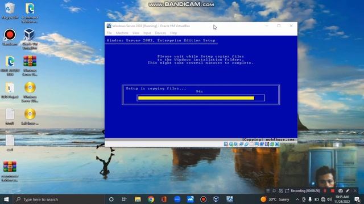Click the optical drive icon in VirtualBox status bar
Image resolution: width=364 pixels, height=204 pixels.
click(231, 144)
